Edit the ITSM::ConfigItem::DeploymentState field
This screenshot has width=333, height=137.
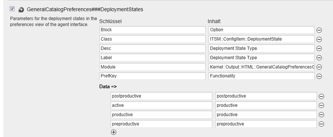coord(262,39)
